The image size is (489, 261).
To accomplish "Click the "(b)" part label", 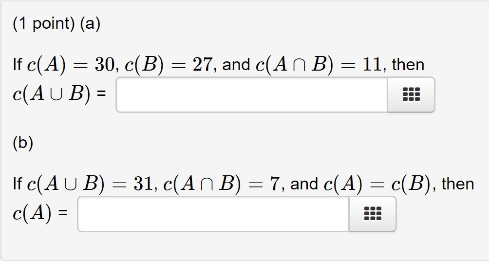I will [x=23, y=143].
